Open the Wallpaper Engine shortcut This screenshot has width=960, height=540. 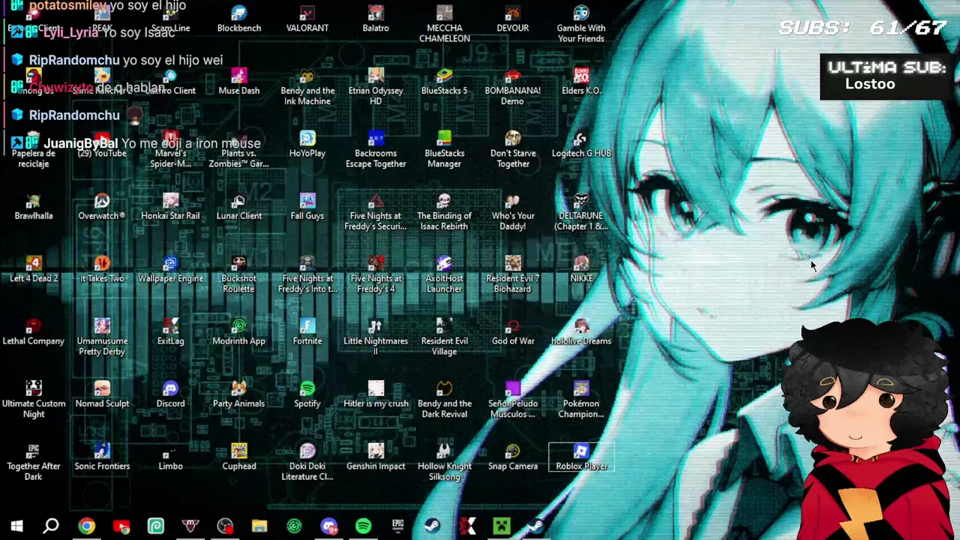[170, 270]
